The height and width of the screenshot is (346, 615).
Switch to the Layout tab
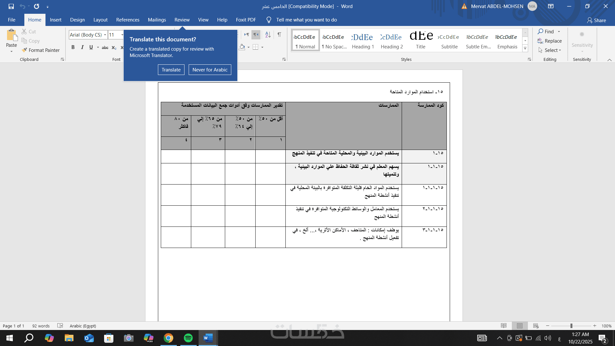[100, 20]
